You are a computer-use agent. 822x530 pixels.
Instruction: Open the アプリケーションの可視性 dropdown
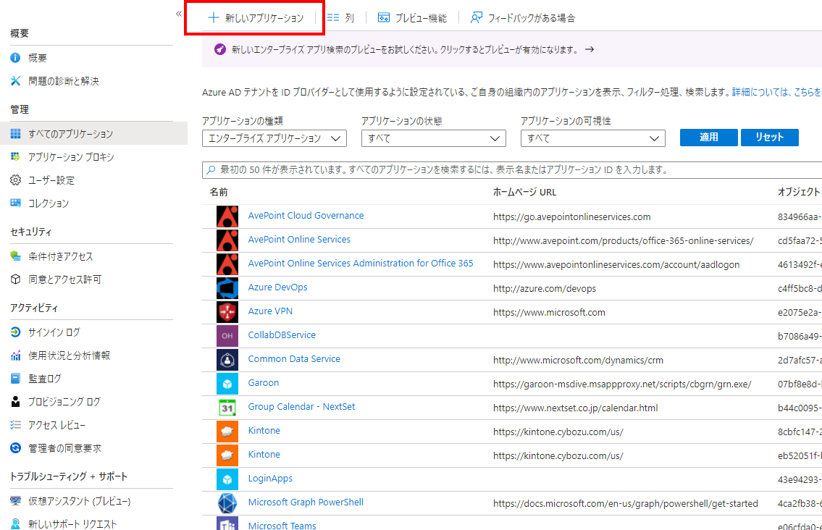[x=592, y=138]
